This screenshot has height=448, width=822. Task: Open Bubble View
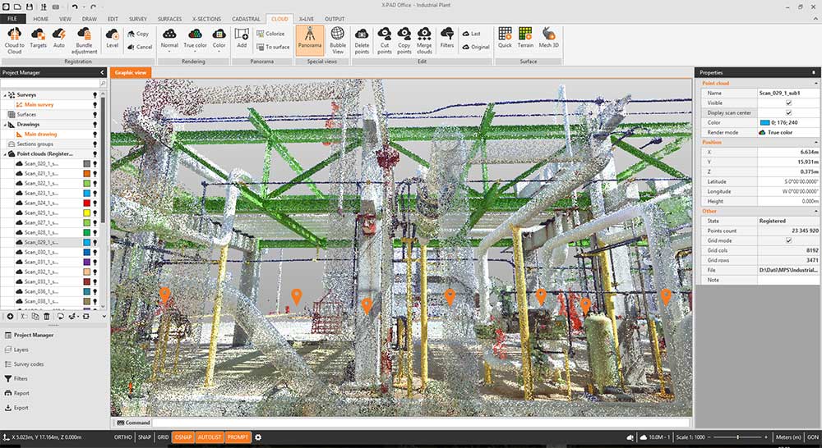tap(338, 41)
